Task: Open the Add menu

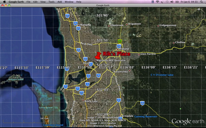Action: click(60, 2)
